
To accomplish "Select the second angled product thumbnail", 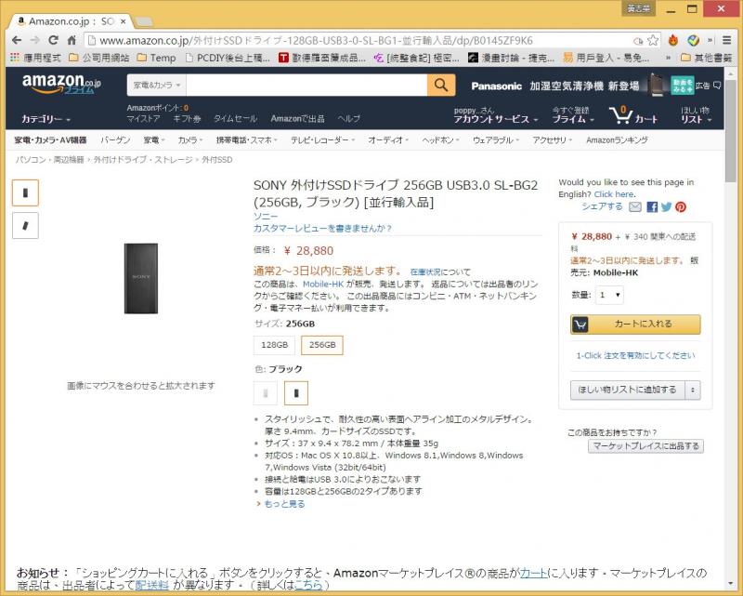I will 25,225.
